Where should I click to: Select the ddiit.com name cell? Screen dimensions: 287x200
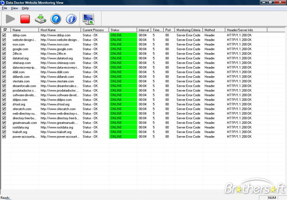click(19, 72)
